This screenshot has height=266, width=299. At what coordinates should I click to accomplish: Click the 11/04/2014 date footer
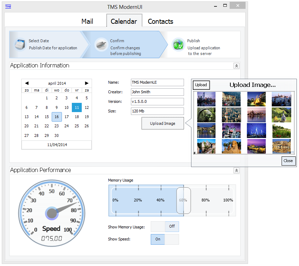coord(57,145)
